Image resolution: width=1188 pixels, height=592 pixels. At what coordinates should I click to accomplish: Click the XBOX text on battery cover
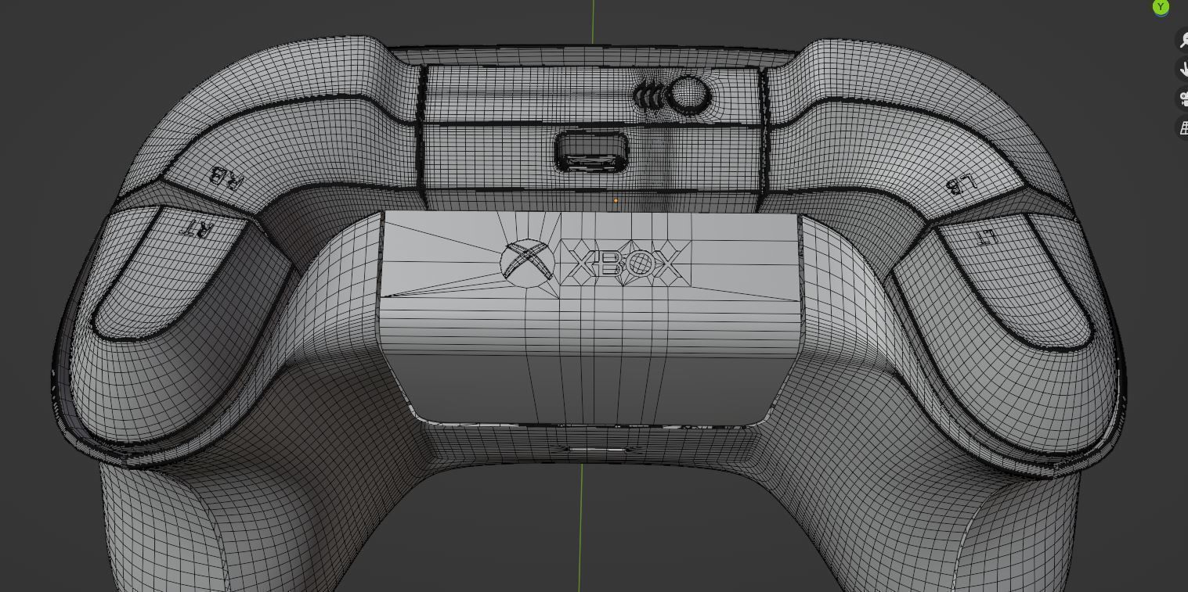coord(625,264)
